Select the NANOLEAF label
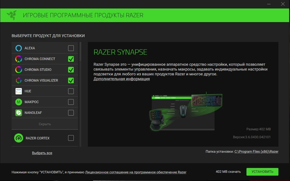290x181 pixels. [x=33, y=113]
